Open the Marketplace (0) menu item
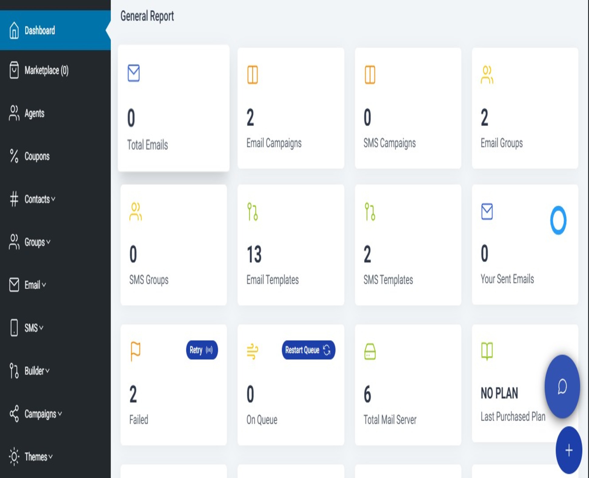The image size is (589, 478). [46, 71]
